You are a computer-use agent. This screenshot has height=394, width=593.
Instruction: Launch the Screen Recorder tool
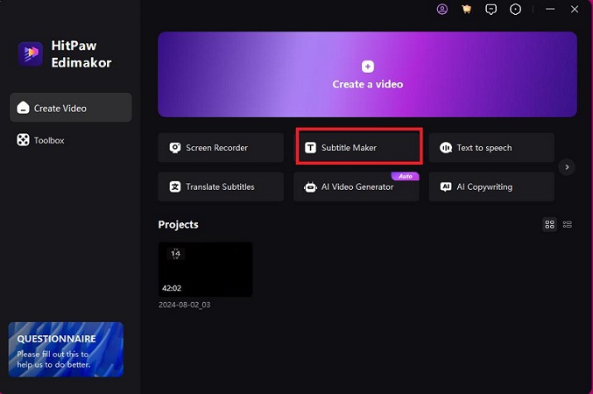click(221, 148)
